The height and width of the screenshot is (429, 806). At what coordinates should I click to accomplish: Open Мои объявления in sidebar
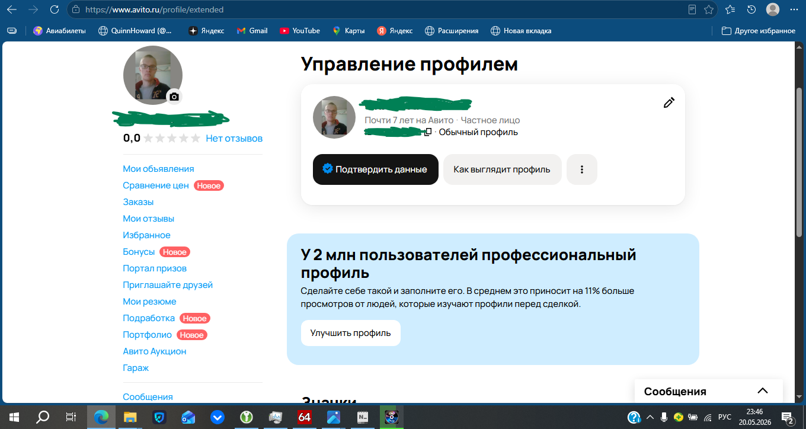[x=158, y=169]
